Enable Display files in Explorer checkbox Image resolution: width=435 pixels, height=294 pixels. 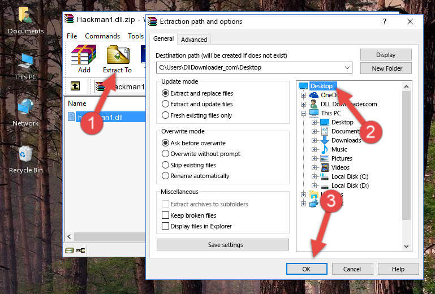[165, 226]
